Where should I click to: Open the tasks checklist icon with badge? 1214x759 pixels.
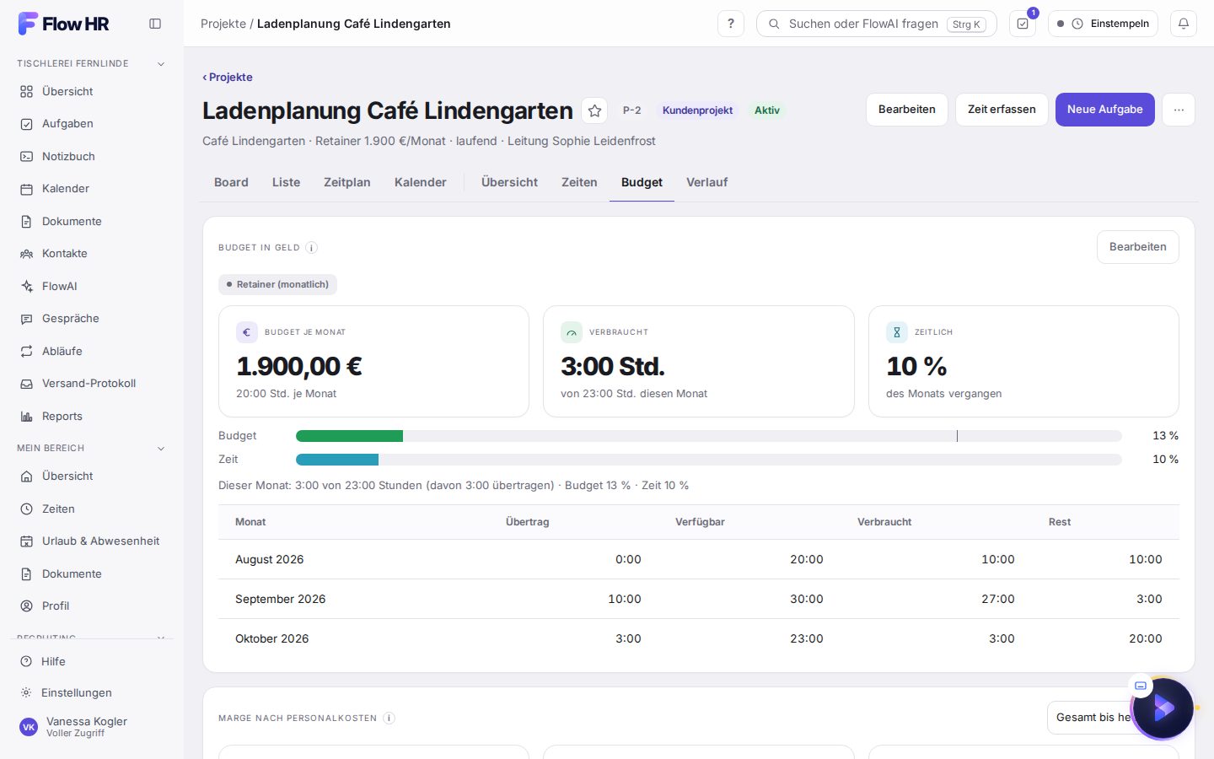(x=1023, y=24)
